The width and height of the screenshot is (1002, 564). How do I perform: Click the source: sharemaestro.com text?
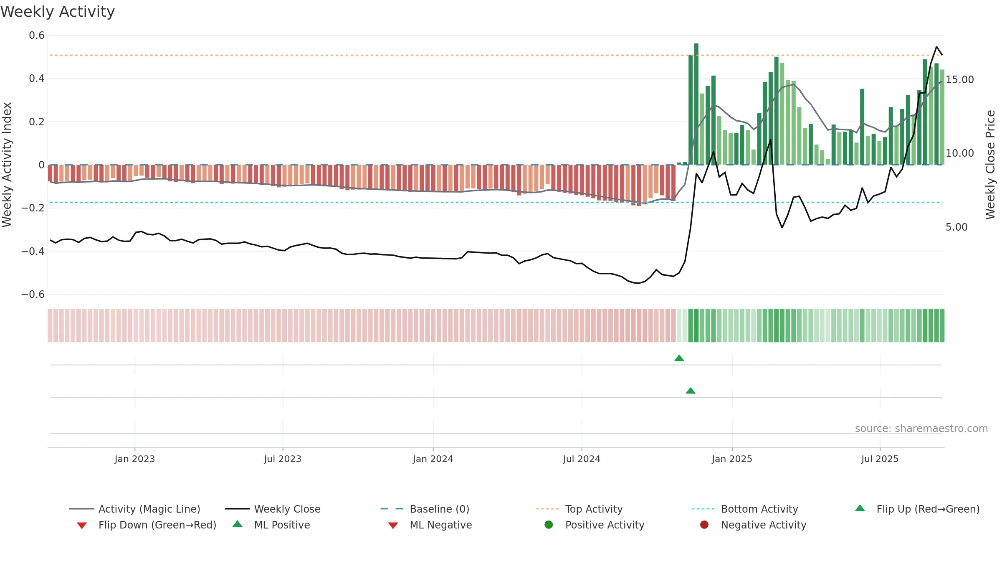pyautogui.click(x=921, y=428)
